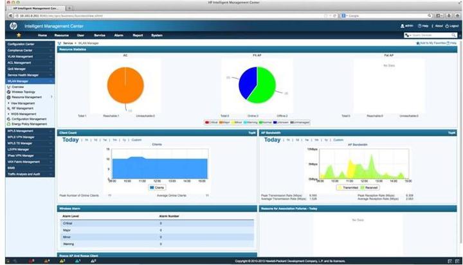
Task: Open the System menu
Action: click(x=157, y=35)
